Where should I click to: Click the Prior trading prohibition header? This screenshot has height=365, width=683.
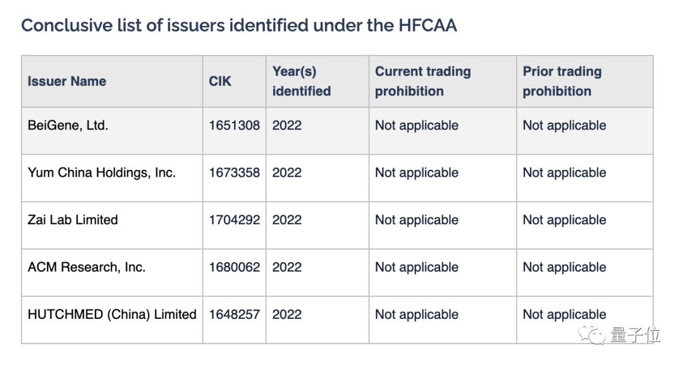point(562,81)
